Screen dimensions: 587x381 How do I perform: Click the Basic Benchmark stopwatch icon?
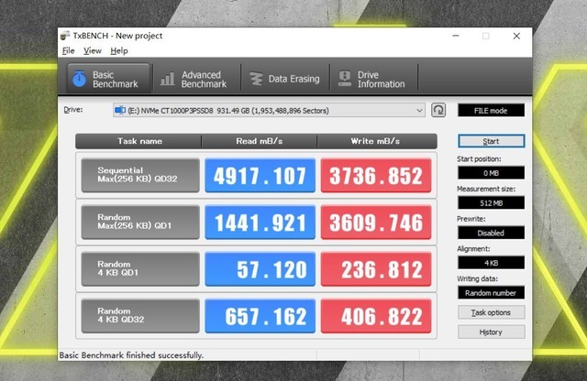80,79
